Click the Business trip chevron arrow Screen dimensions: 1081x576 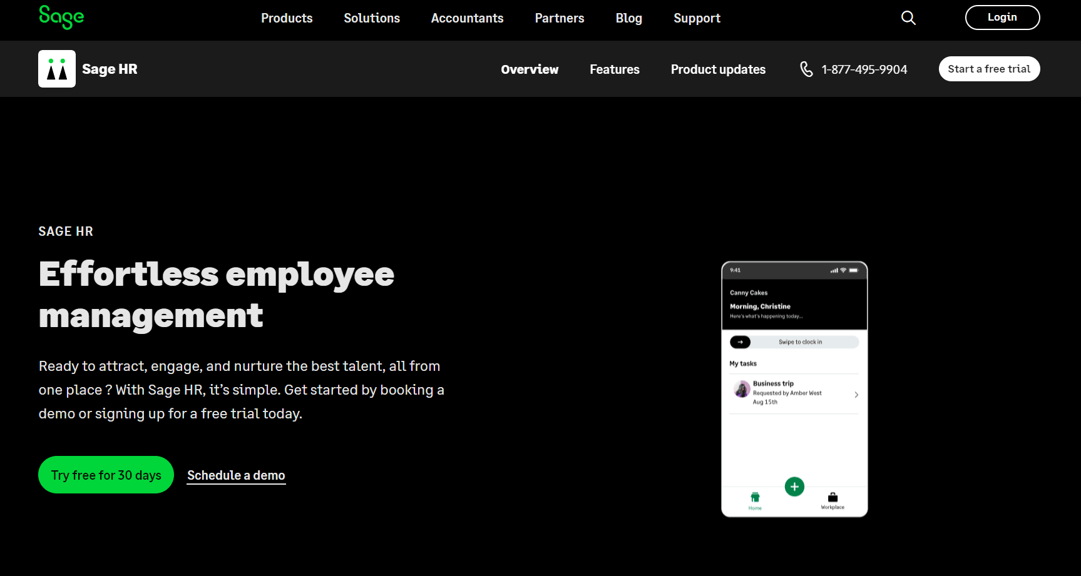pyautogui.click(x=856, y=395)
